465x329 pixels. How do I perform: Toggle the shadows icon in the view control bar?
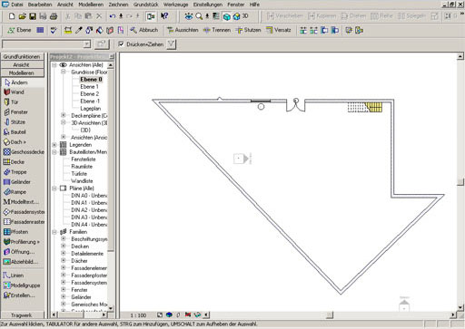(178, 314)
